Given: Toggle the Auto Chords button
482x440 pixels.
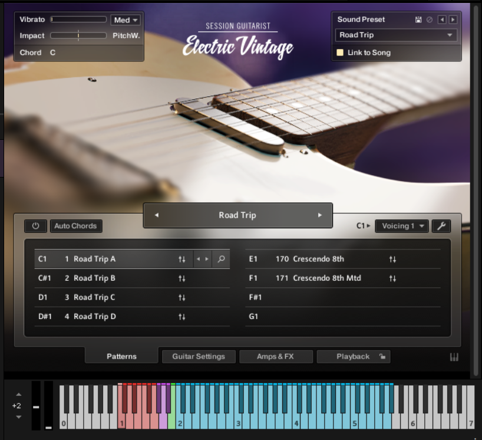Looking at the screenshot, I should click(x=75, y=226).
